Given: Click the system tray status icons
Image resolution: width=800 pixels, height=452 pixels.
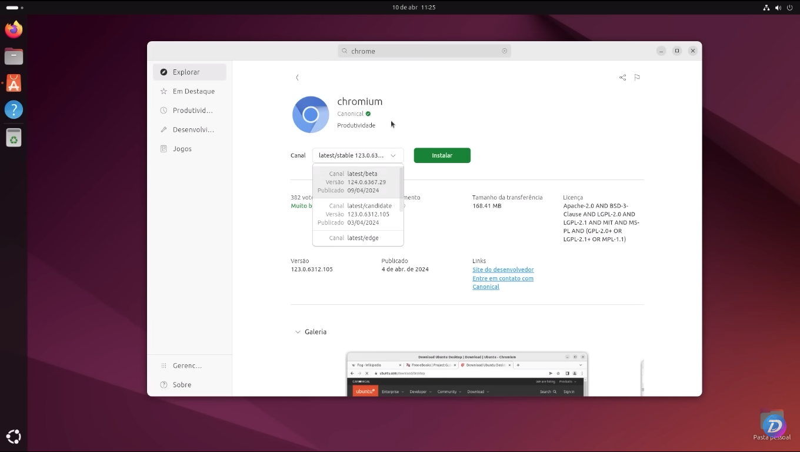Looking at the screenshot, I should point(778,8).
